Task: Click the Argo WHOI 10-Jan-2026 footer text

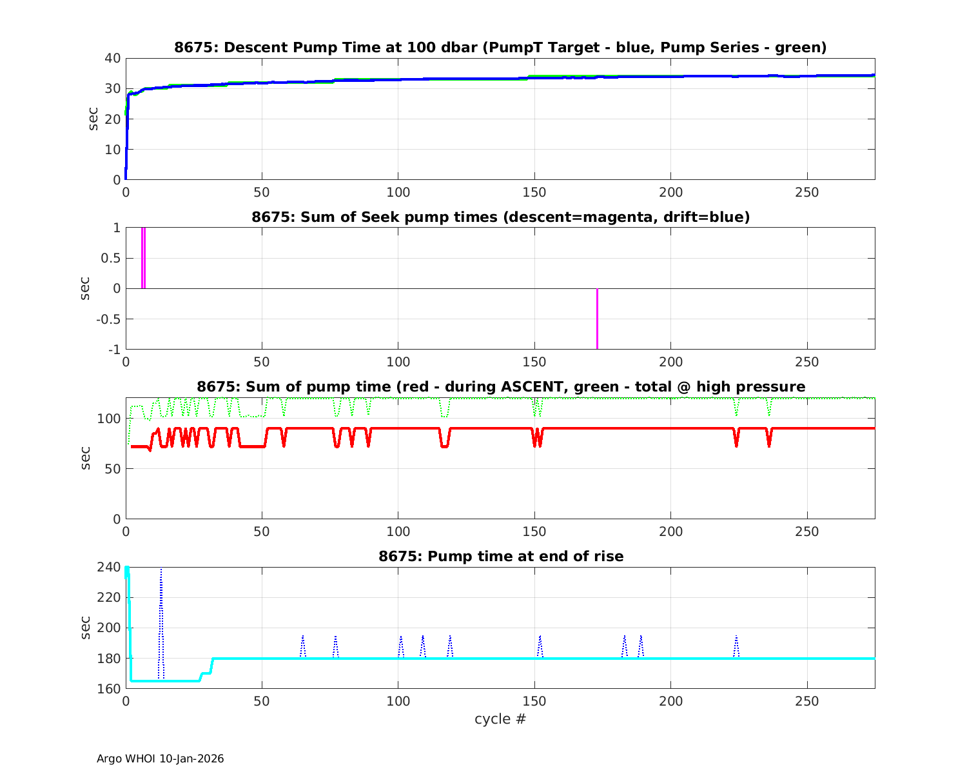Action: (x=160, y=759)
